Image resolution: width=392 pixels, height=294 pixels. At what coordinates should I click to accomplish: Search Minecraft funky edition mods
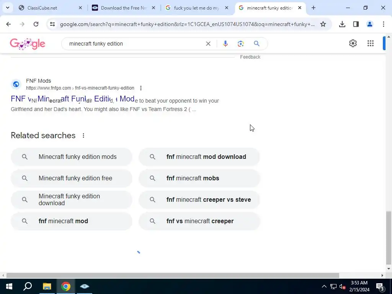coord(72,157)
